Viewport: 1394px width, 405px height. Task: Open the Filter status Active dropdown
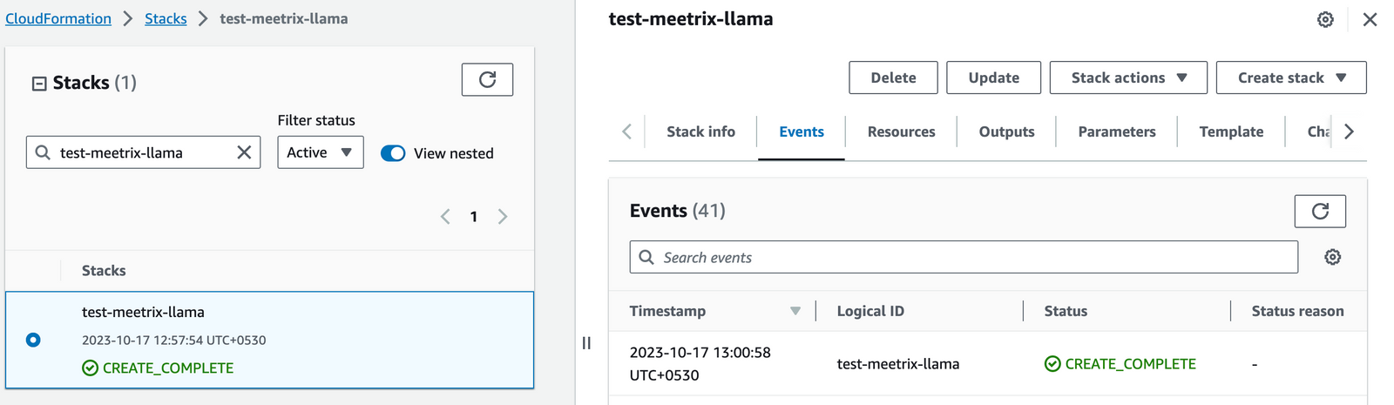pos(321,152)
